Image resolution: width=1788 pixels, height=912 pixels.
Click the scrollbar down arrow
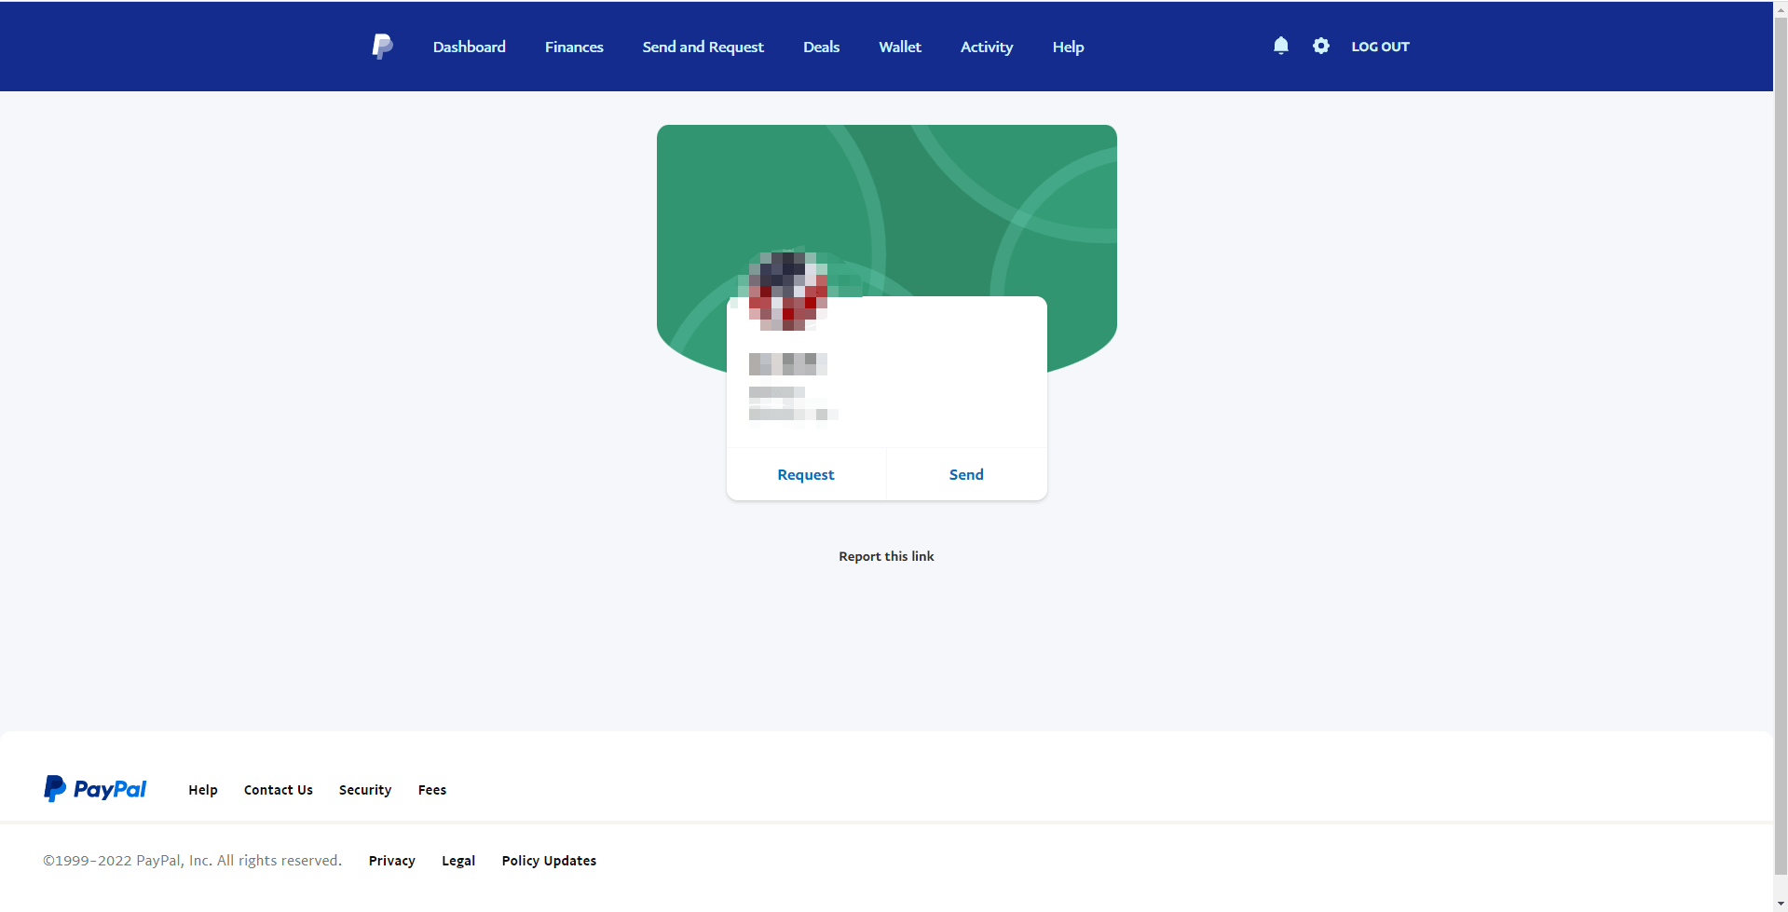(x=1780, y=903)
